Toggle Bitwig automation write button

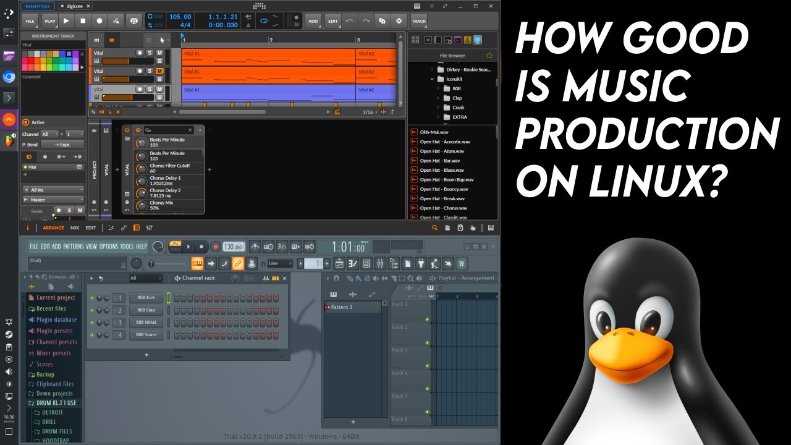pyautogui.click(x=116, y=21)
